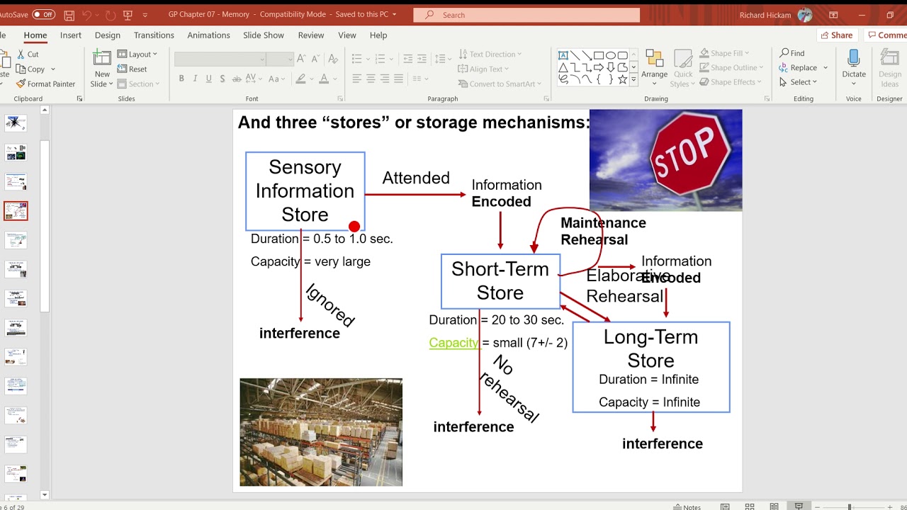Open the text highlight color arrow

tap(312, 79)
